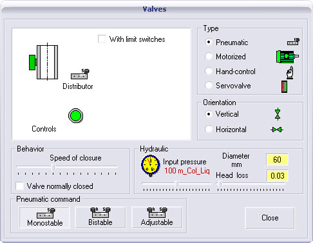Click the red 100 m_Col_Liq pressure value
This screenshot has height=243, width=313.
point(187,171)
